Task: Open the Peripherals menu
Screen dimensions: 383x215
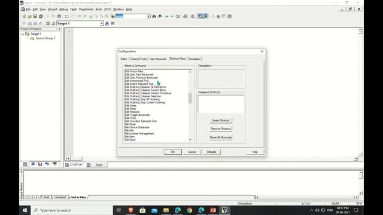Action: click(x=86, y=10)
